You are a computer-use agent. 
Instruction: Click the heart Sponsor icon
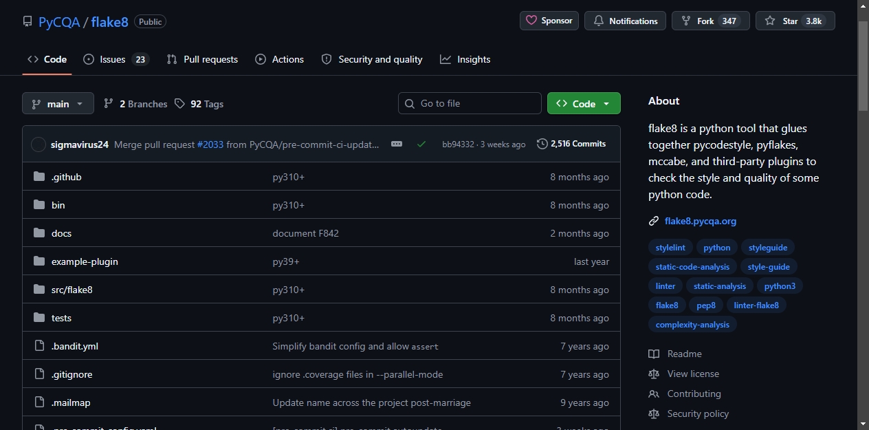531,21
